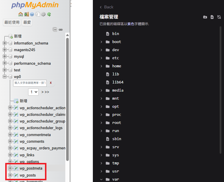This screenshot has width=224, height=182.
Task: Open the wp_posts table
Action: pos(28,175)
